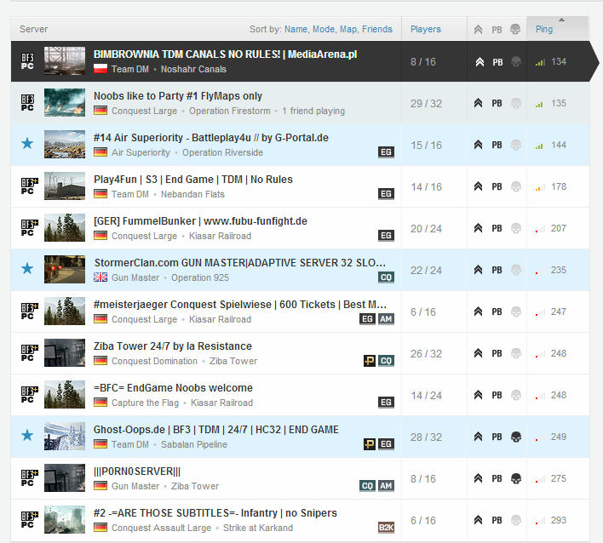Click the B2K badge on ARE THOSE SUBTITLES server

pos(386,527)
